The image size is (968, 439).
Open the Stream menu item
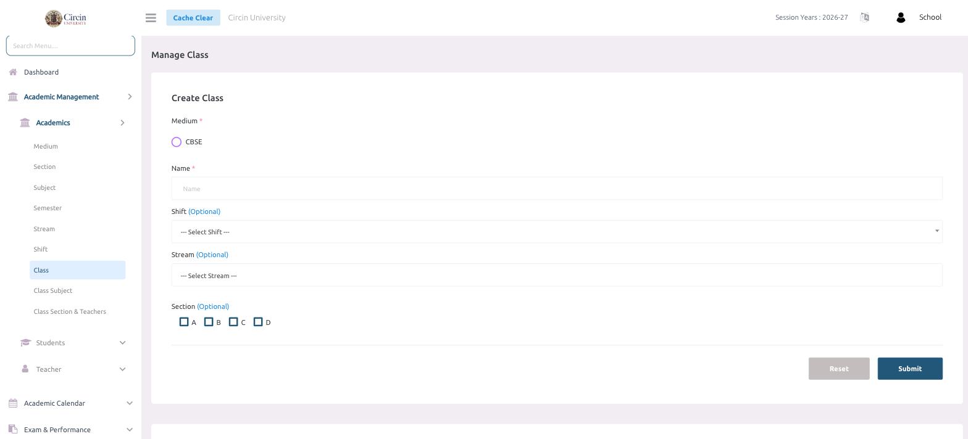click(x=44, y=229)
